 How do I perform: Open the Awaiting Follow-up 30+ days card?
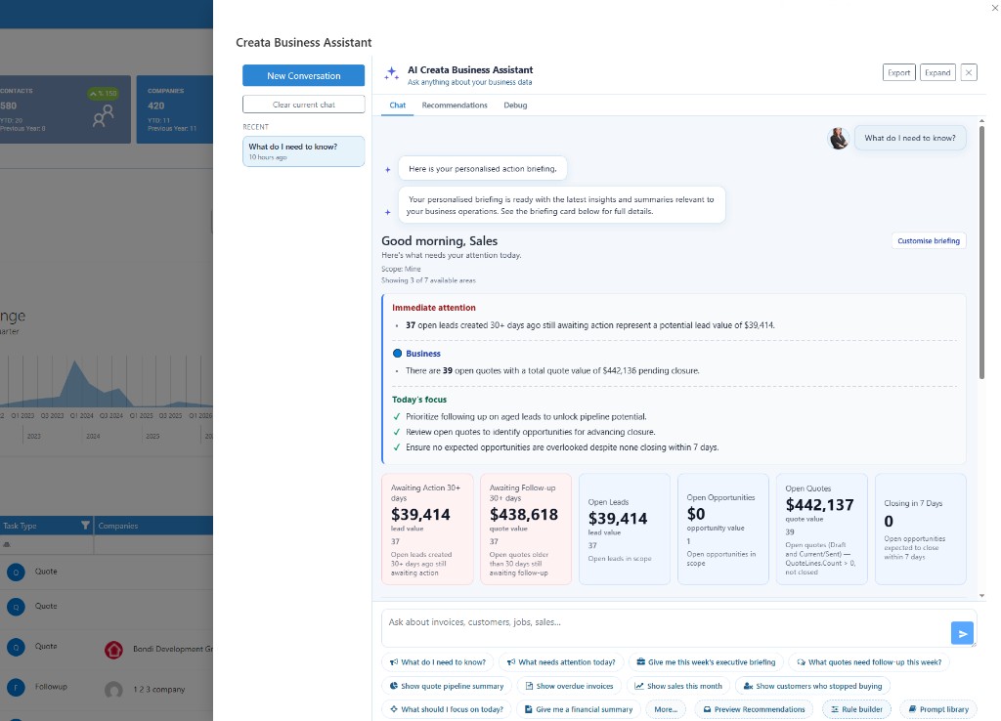525,529
